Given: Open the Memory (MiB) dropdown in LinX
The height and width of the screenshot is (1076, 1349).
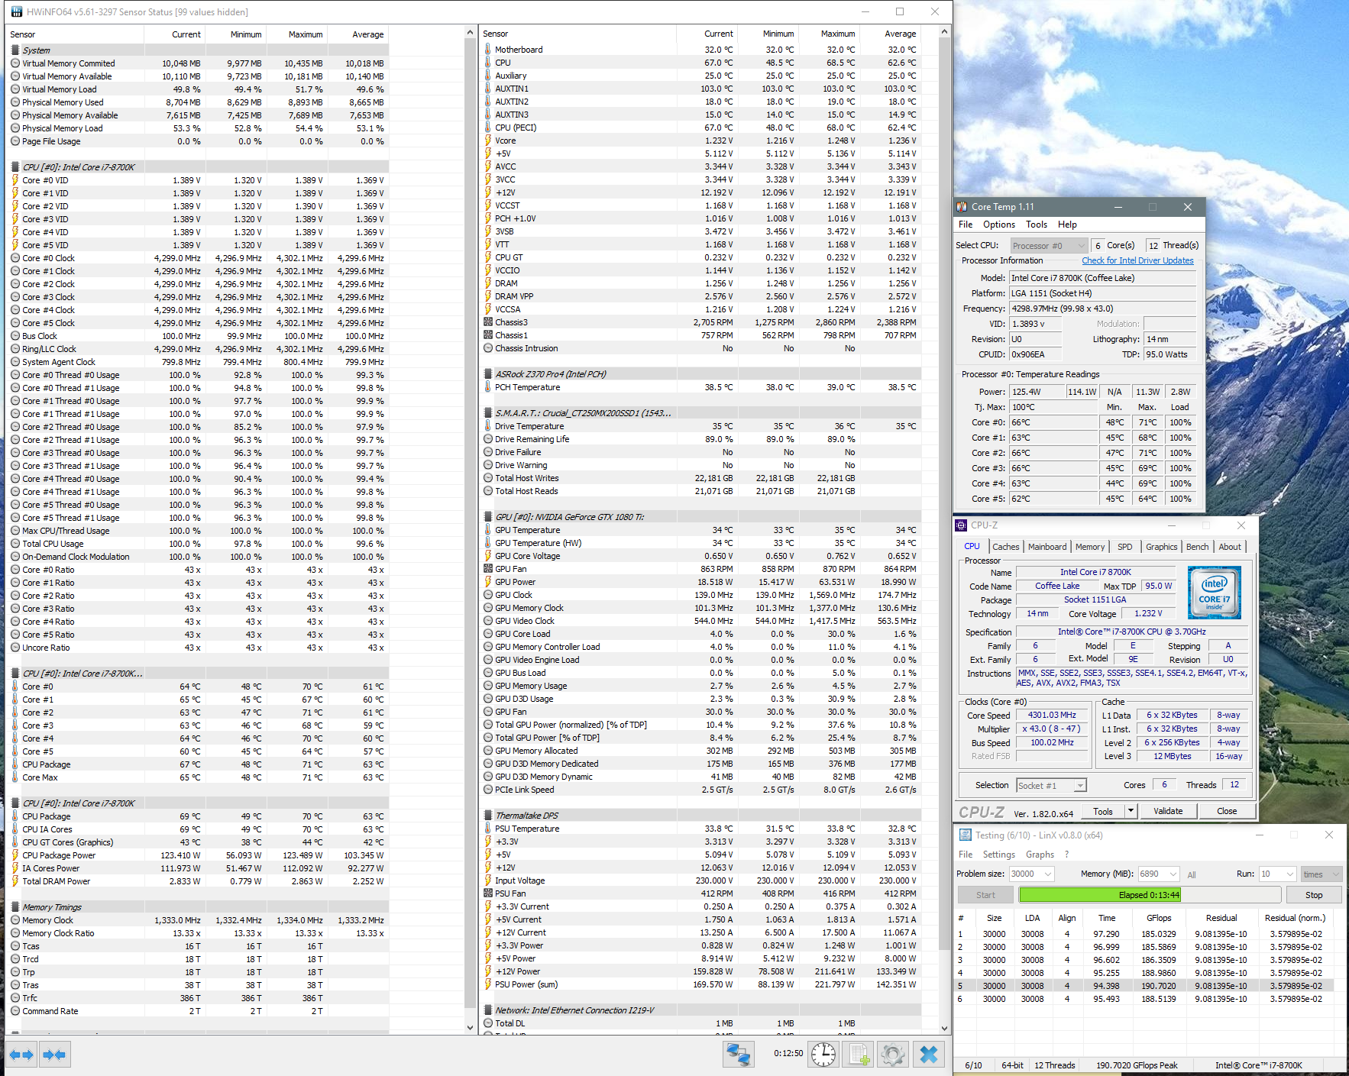Looking at the screenshot, I should 1158,874.
